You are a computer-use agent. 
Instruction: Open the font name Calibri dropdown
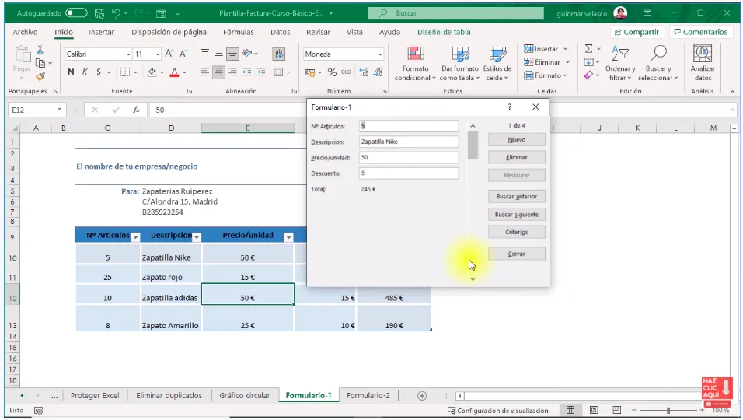click(x=128, y=54)
